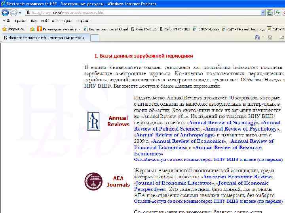The image size is (285, 213).
Task: Click the RSS feeds icon in command bar
Action: click(x=270, y=37)
